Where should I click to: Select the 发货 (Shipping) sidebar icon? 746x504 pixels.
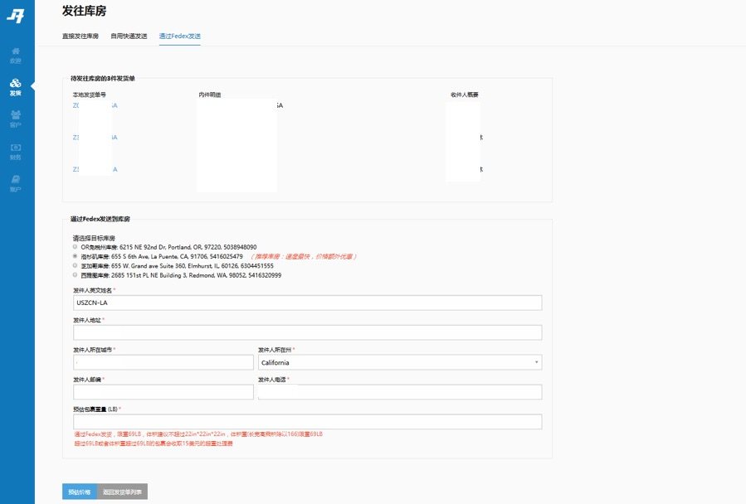[x=16, y=86]
